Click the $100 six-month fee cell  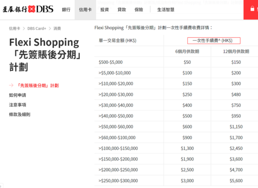pos(187,73)
